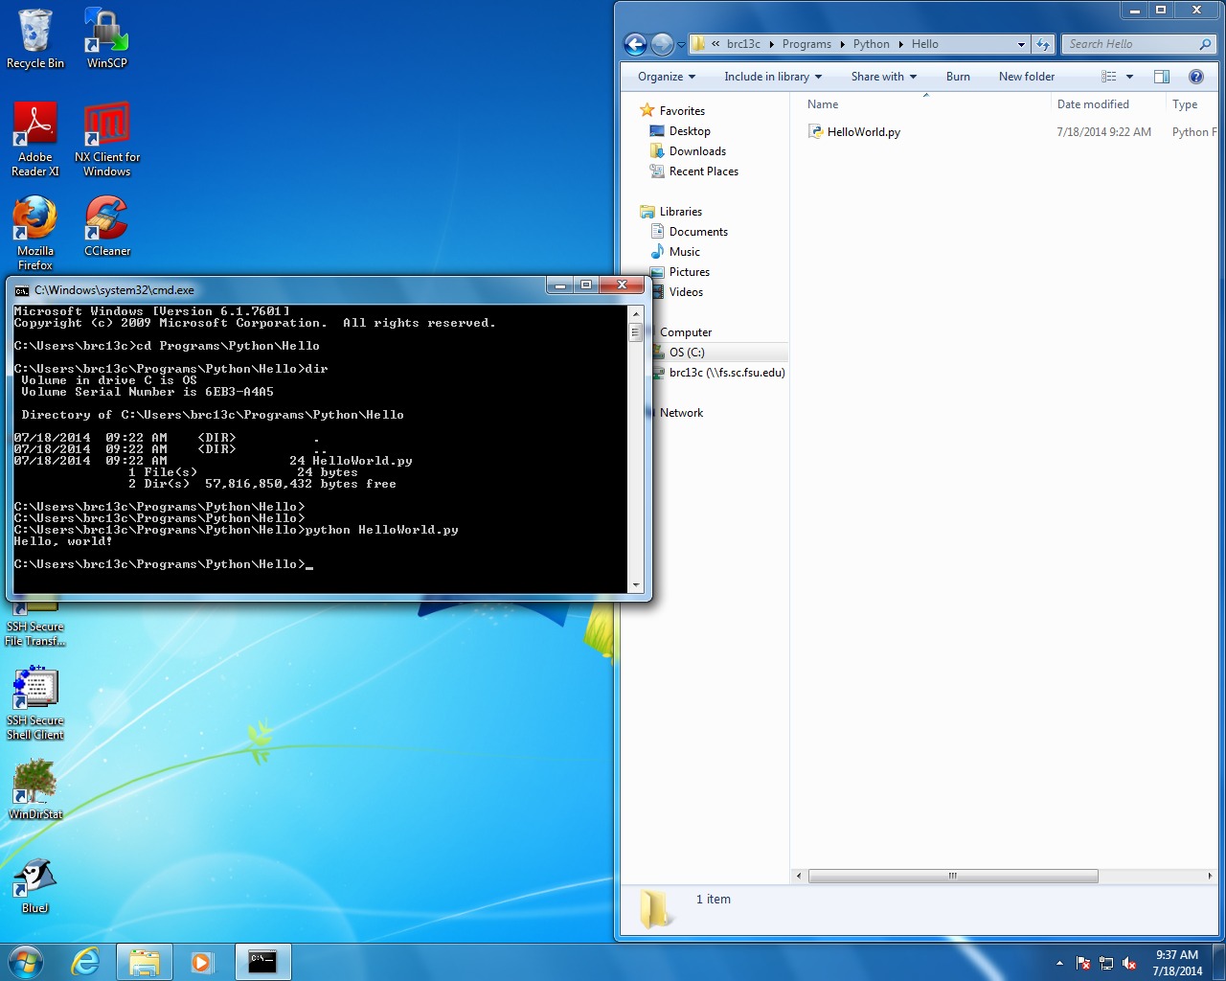Open the view options dropdown arrow

click(x=1130, y=77)
